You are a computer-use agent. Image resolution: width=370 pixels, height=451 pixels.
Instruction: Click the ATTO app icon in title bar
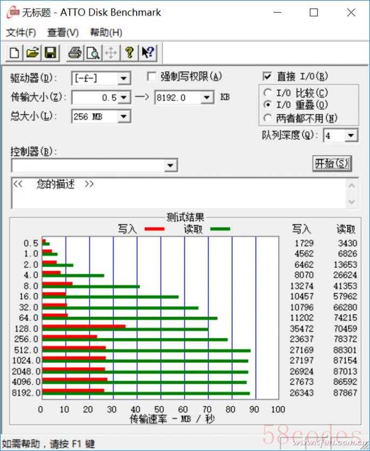[13, 12]
